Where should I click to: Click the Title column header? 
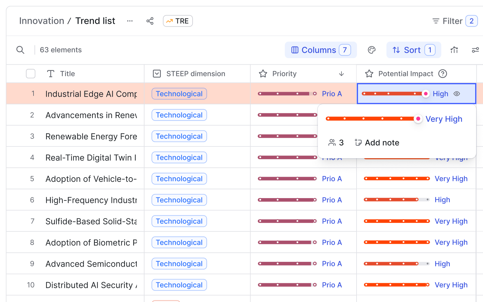click(x=67, y=74)
